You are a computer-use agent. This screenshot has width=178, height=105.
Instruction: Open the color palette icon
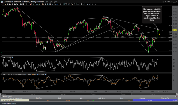click(x=88, y=4)
